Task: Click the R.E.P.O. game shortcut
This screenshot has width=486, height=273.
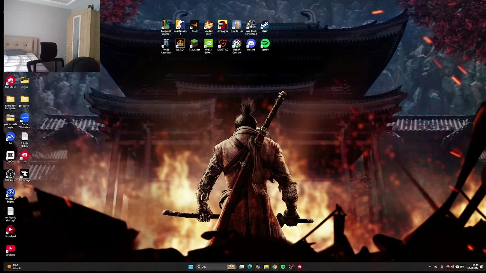Action: point(180,45)
